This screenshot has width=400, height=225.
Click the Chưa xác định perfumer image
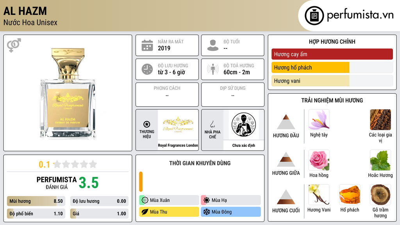pyautogui.click(x=244, y=125)
